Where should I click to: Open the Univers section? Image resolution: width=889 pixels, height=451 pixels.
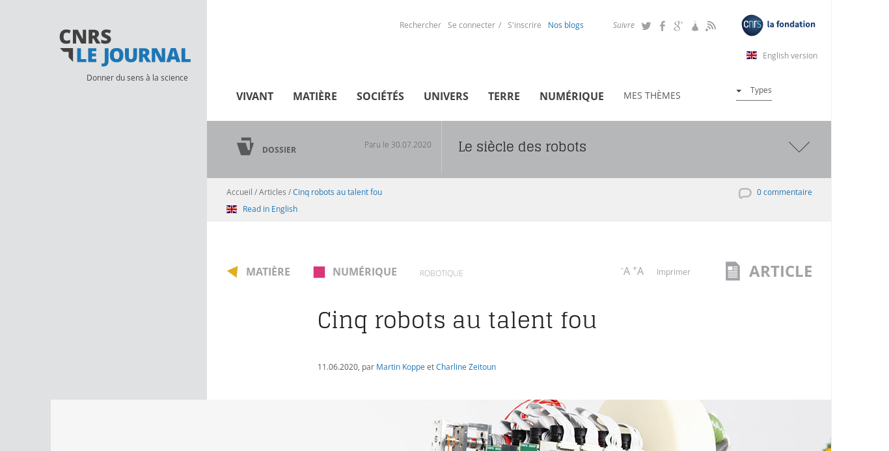(x=446, y=96)
